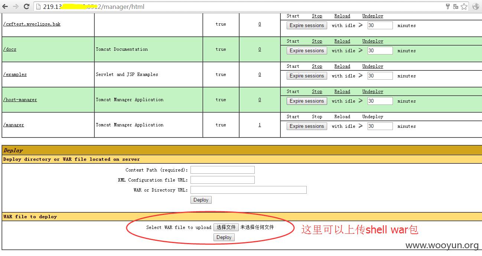This screenshot has height=256, width=482.
Task: Stop the /cxftest.myeclipse.bak application
Action: (x=317, y=16)
